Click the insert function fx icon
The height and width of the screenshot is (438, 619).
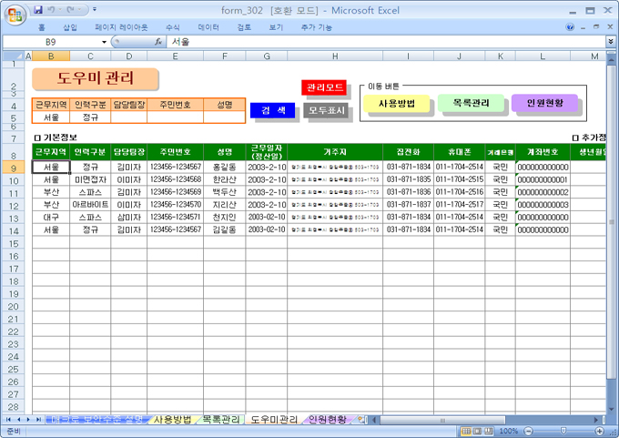tap(158, 42)
